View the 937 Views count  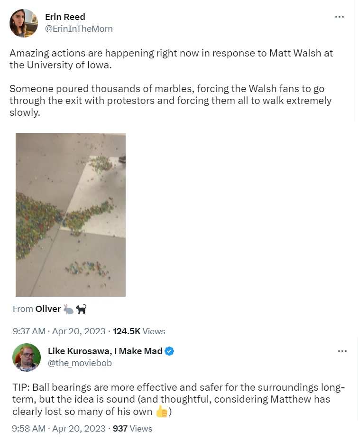[x=132, y=429]
